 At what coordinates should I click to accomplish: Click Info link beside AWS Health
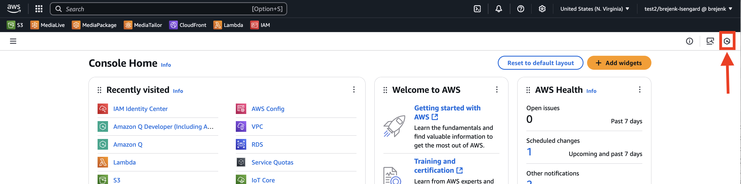(x=591, y=91)
